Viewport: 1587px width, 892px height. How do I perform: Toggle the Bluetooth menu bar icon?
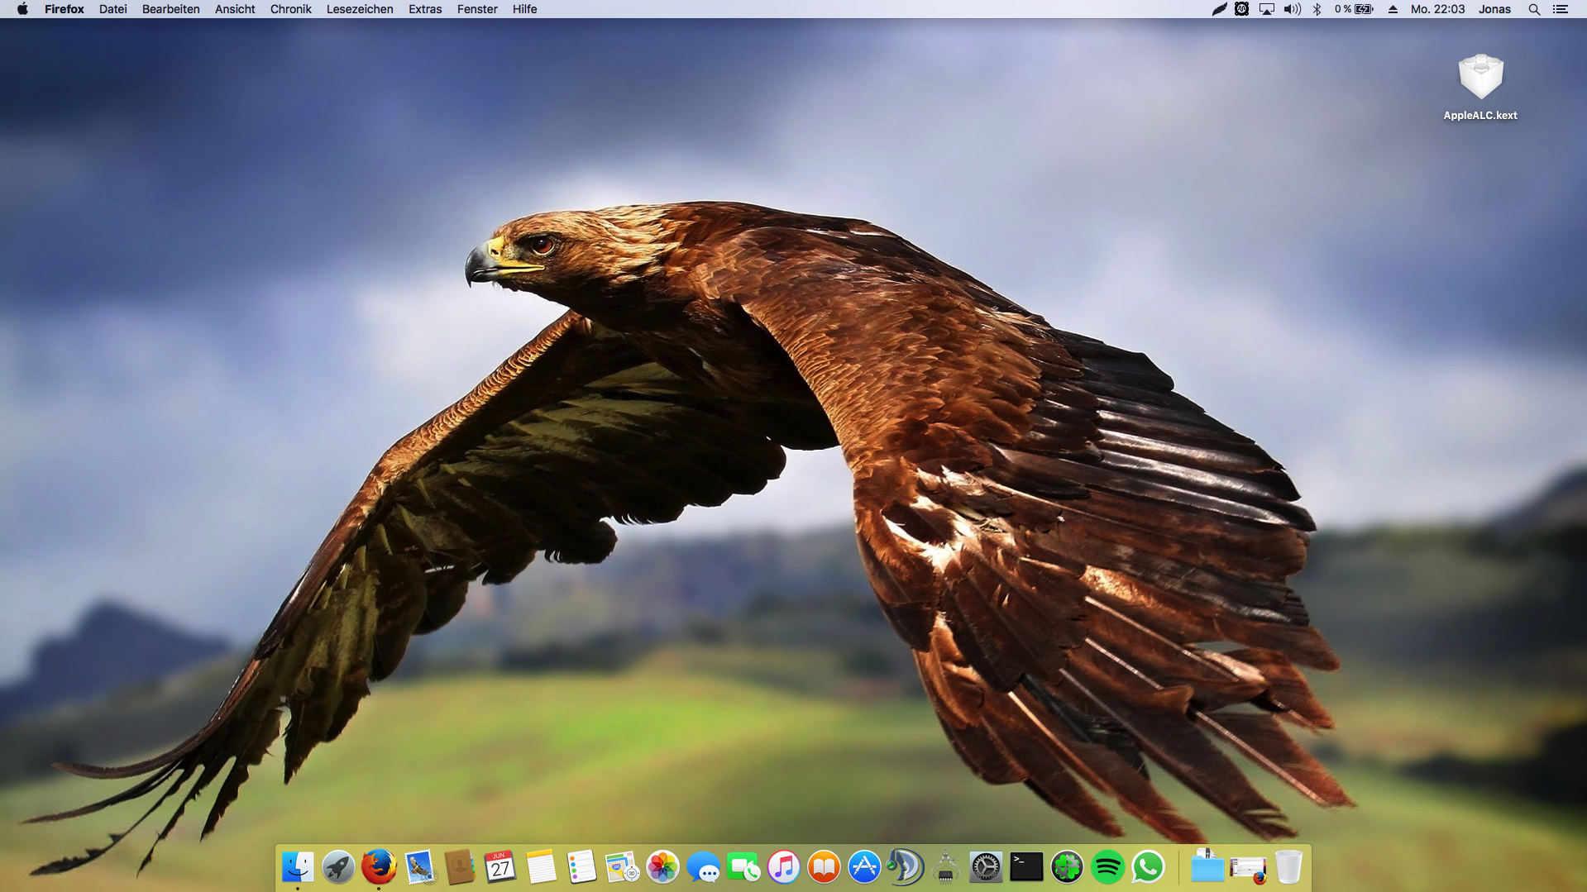1317,9
